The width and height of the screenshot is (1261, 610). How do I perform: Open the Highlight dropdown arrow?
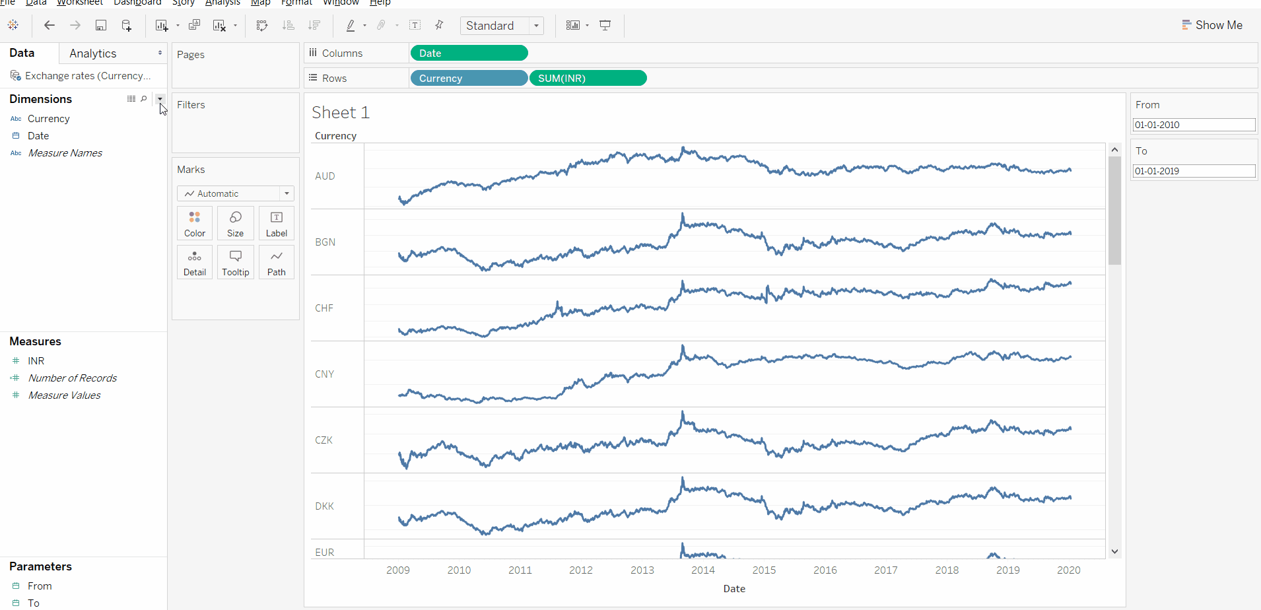tap(364, 26)
